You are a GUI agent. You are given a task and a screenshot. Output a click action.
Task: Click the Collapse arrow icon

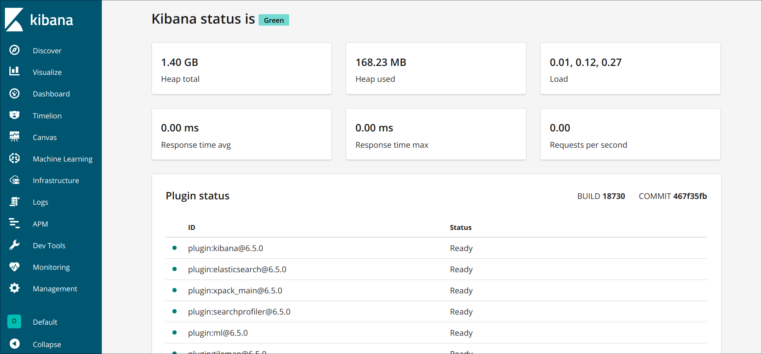pos(15,344)
